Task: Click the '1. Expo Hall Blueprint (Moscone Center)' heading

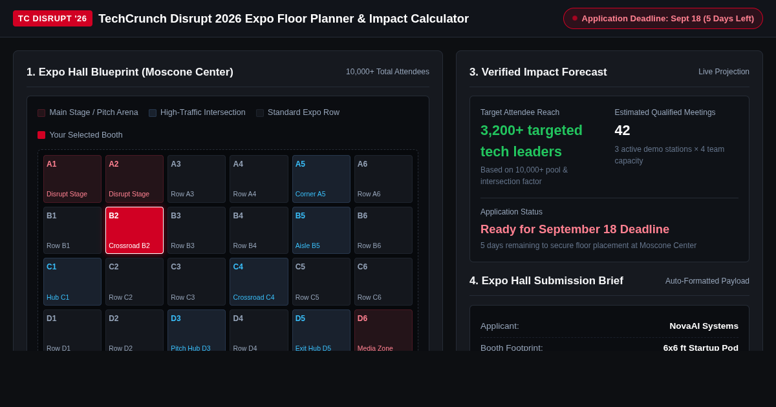Action: (x=130, y=72)
